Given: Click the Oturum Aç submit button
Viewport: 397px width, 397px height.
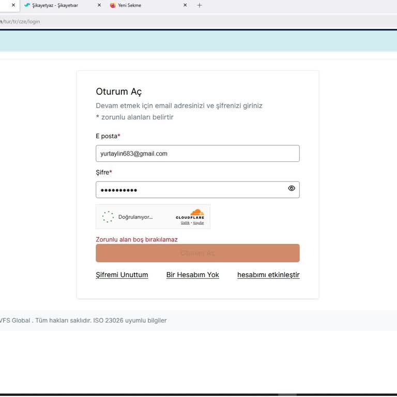Looking at the screenshot, I should point(197,253).
